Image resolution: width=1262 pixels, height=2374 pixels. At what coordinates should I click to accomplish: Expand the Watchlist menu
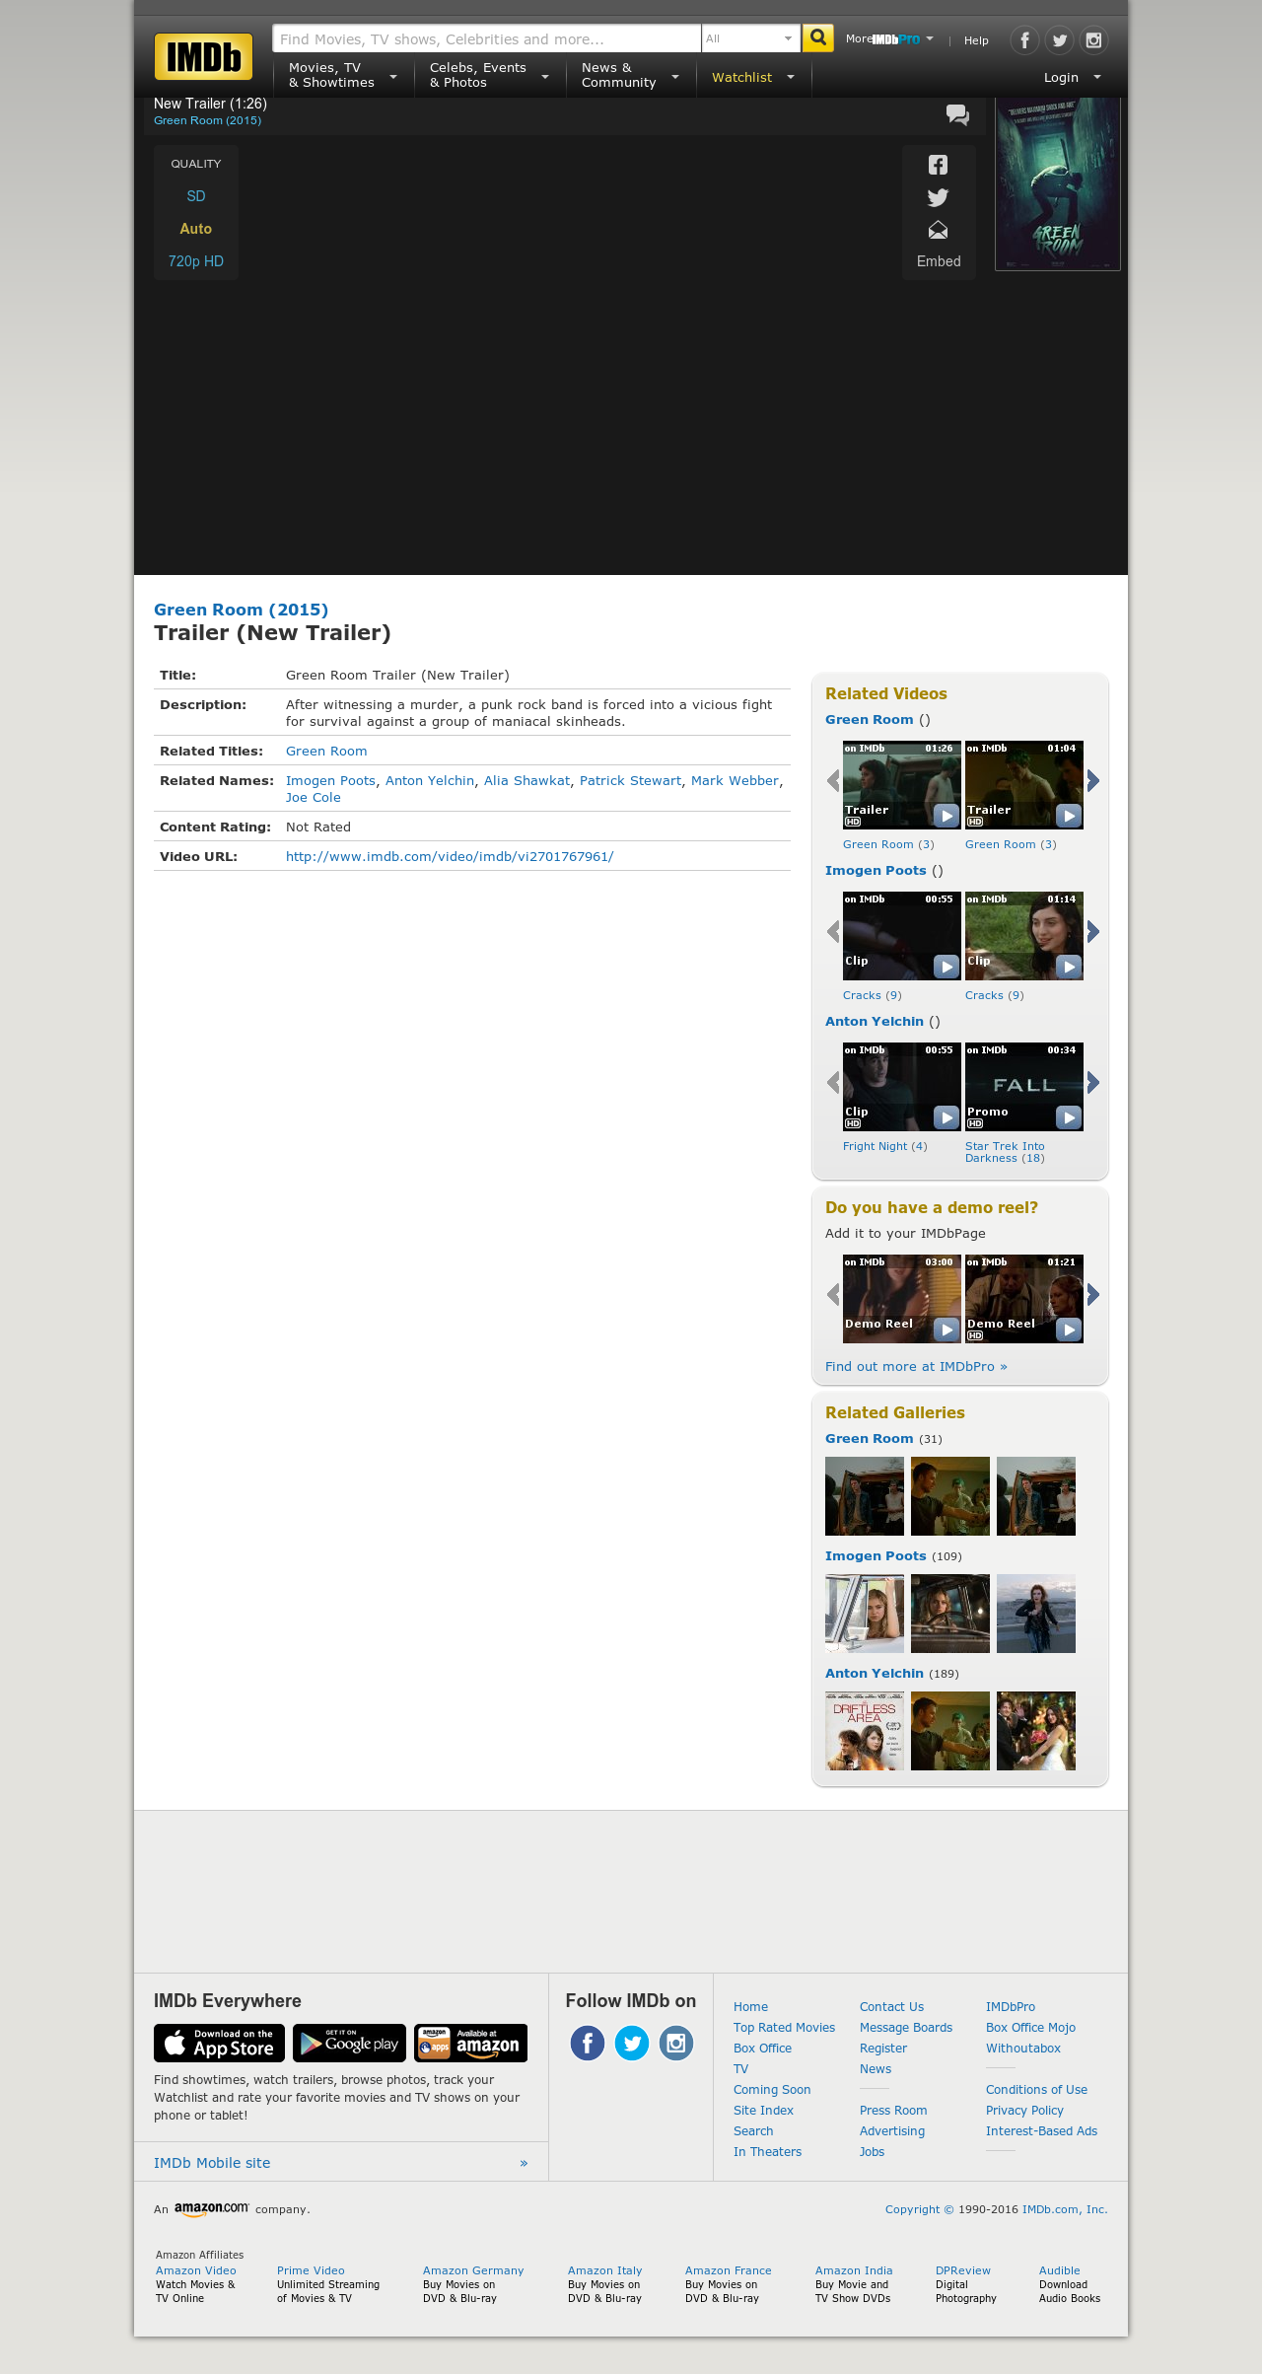[x=753, y=77]
